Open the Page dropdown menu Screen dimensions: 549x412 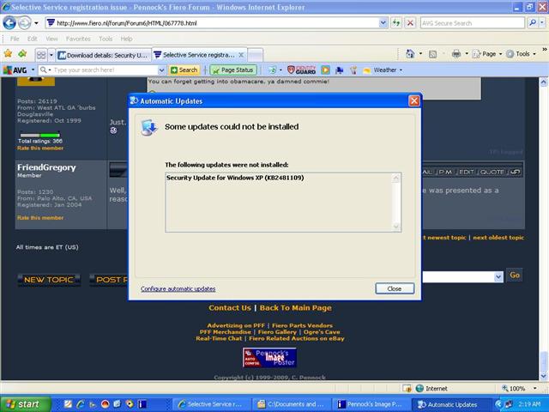(x=487, y=53)
